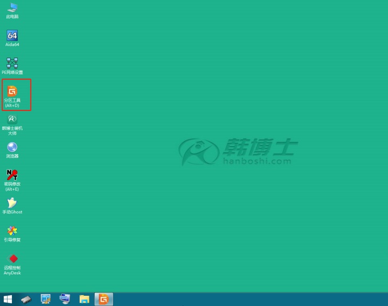This screenshot has width=388, height=306.
Task: Open the Windows Start menu
Action: (x=8, y=300)
